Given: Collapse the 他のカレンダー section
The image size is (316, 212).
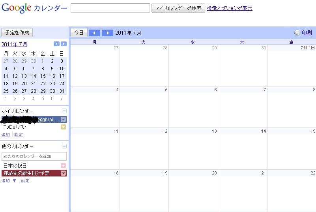Looking at the screenshot, I should pos(64,146).
